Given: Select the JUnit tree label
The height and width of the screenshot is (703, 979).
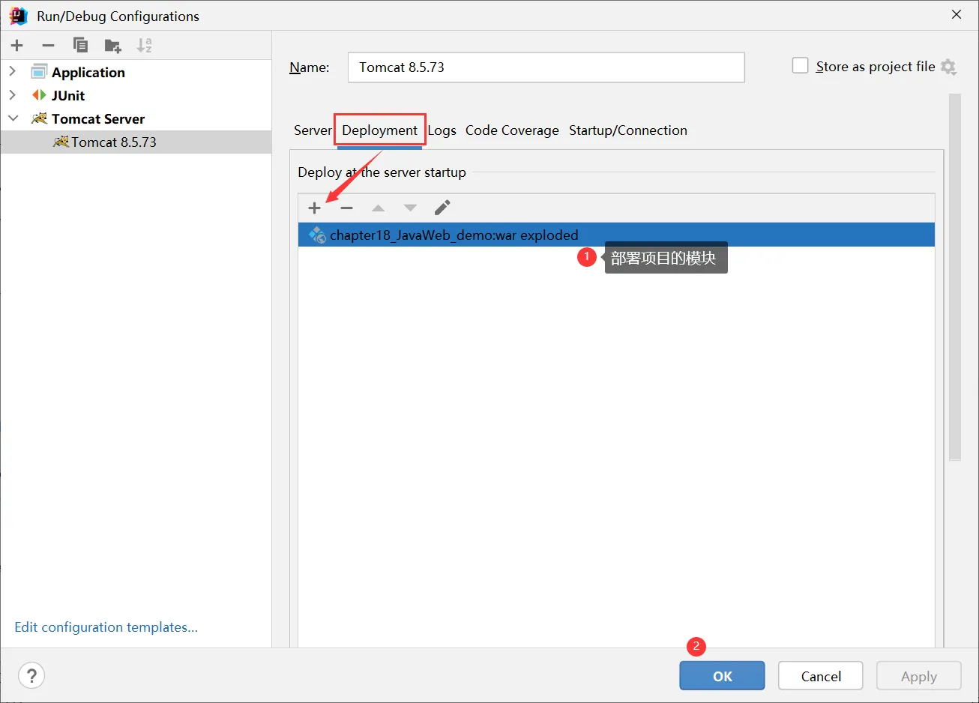Looking at the screenshot, I should [68, 96].
